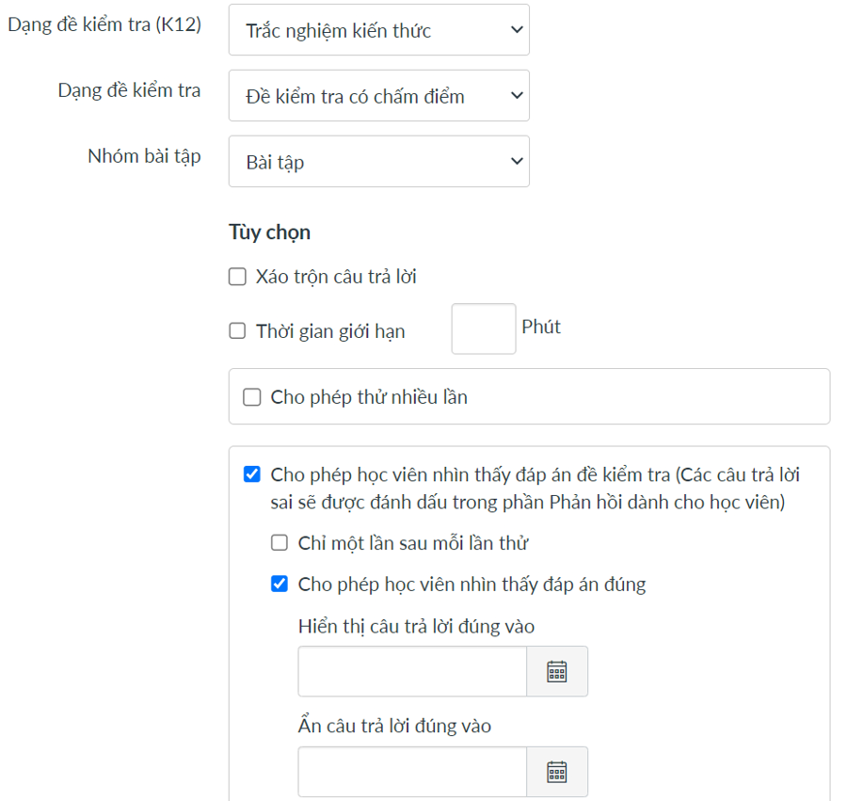Click the 'Thời gian giới hạn' label text
The height and width of the screenshot is (801, 847).
(330, 331)
